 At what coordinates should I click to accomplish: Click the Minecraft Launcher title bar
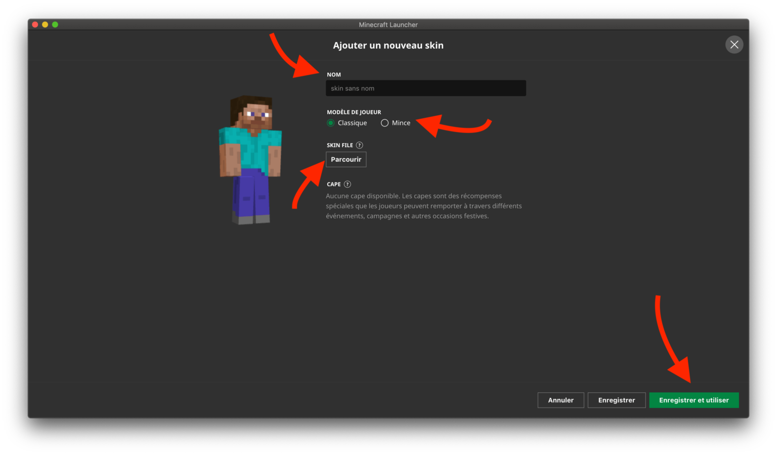(388, 24)
